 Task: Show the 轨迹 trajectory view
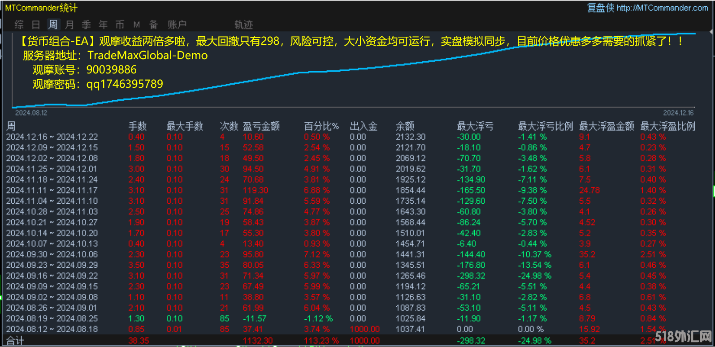coord(244,25)
